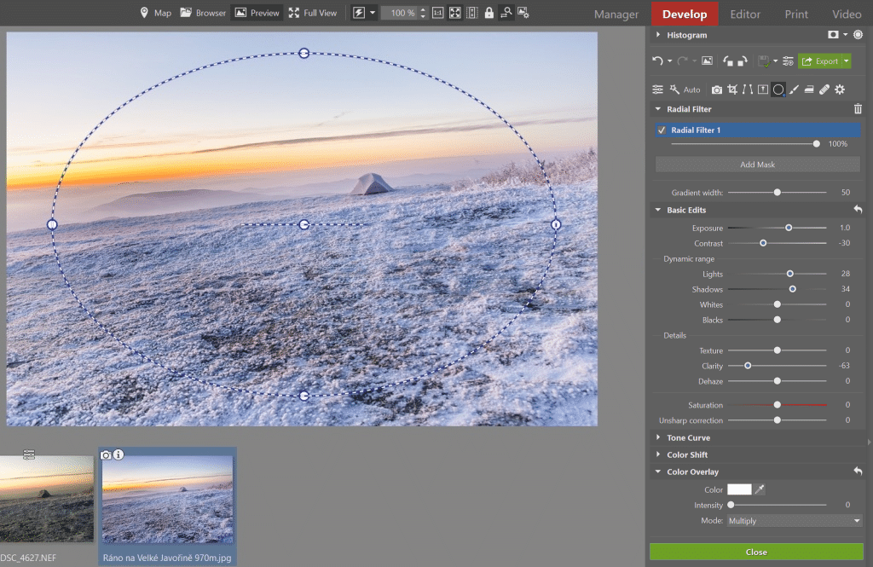The image size is (873, 567).
Task: Click the Add Mask button
Action: (757, 165)
